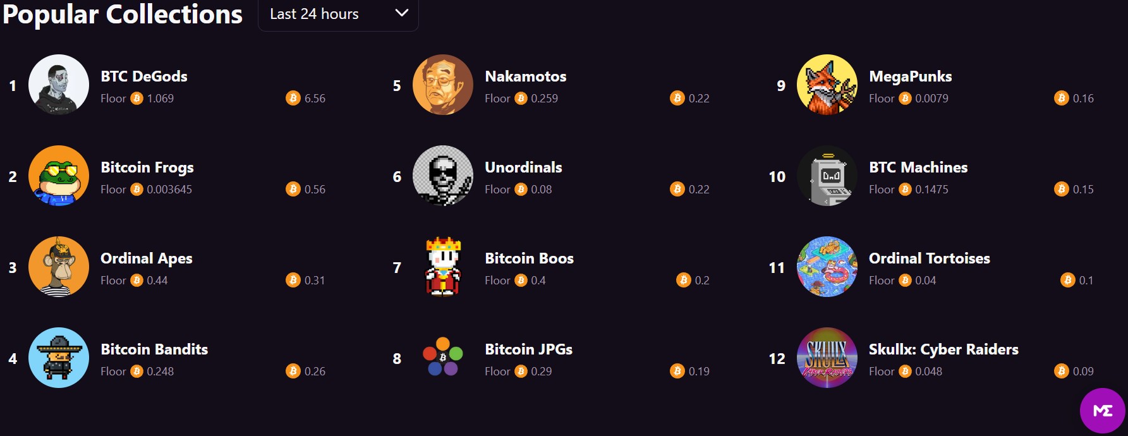Click the BTC Machines computer avatar
The height and width of the screenshot is (436, 1128).
coord(827,176)
